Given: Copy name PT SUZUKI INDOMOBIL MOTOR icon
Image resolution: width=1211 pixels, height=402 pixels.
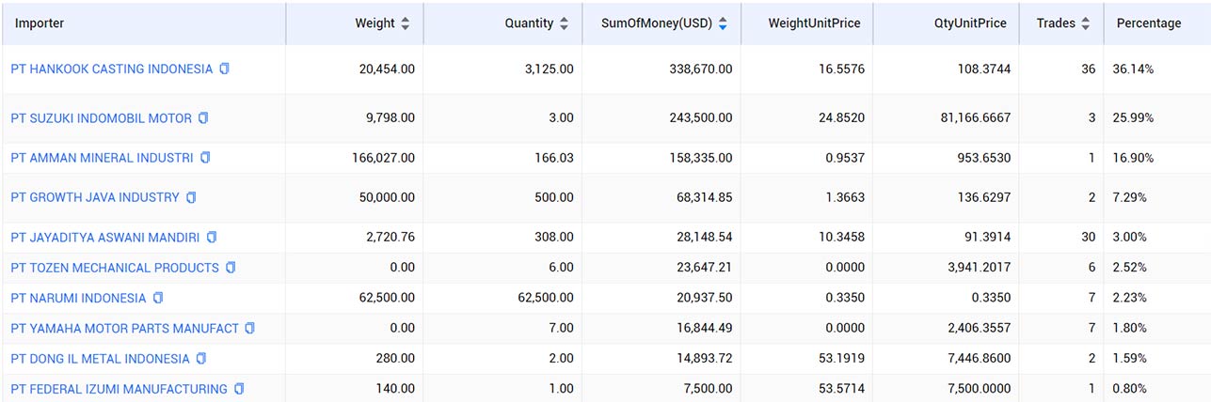Looking at the screenshot, I should [x=203, y=118].
